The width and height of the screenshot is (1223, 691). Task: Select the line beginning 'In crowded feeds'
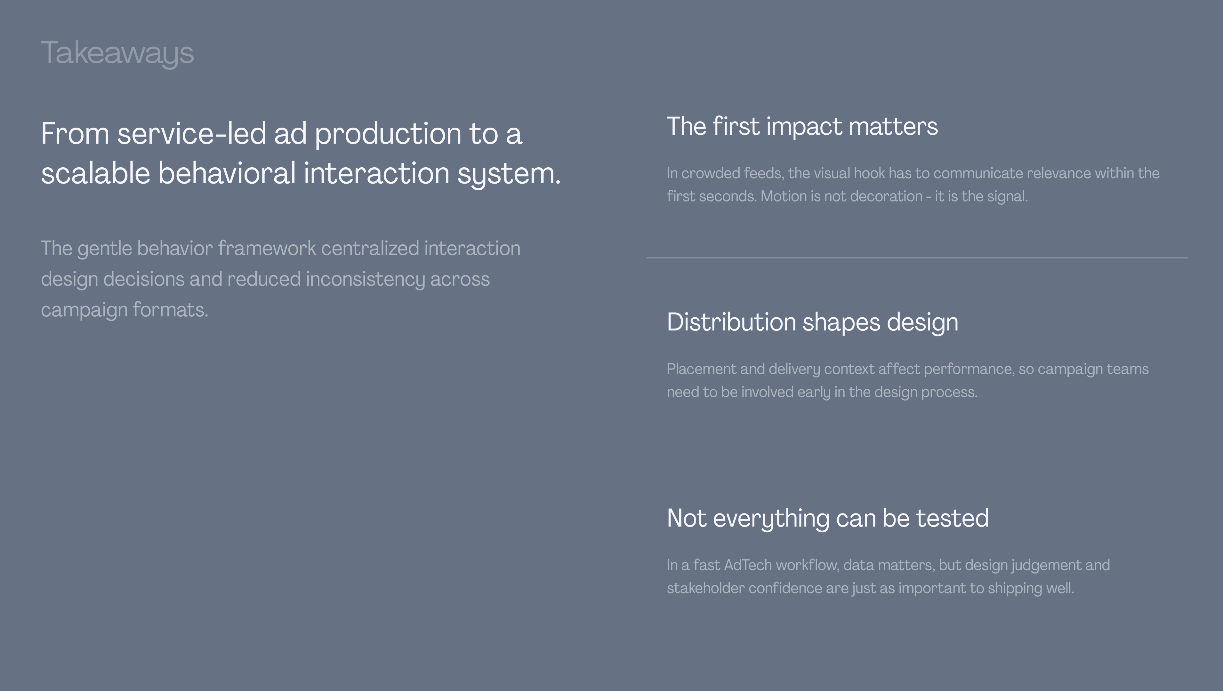coord(913,173)
